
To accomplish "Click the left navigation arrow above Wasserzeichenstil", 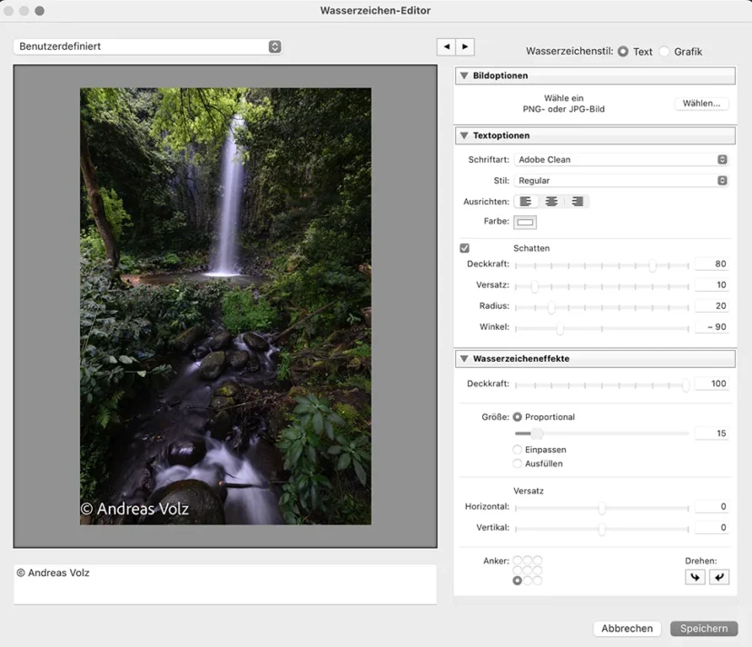I will (x=445, y=46).
